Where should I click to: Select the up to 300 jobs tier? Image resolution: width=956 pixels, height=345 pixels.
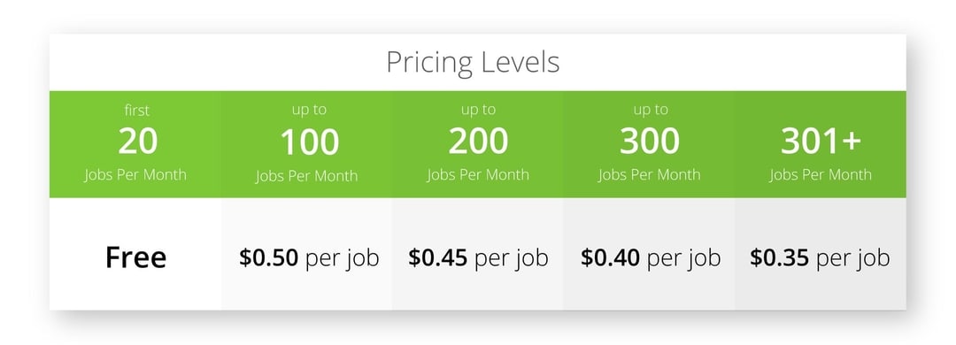coord(649,144)
